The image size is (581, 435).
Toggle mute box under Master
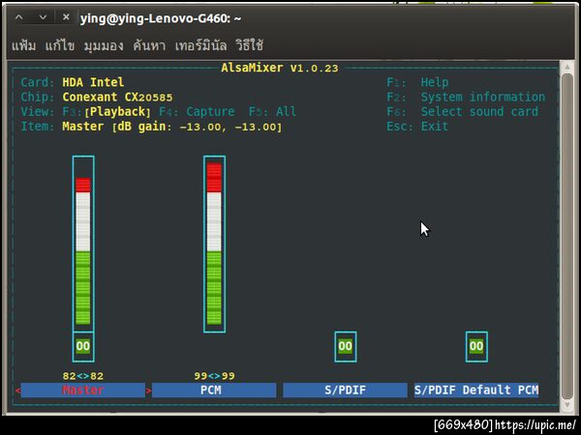[x=83, y=347]
